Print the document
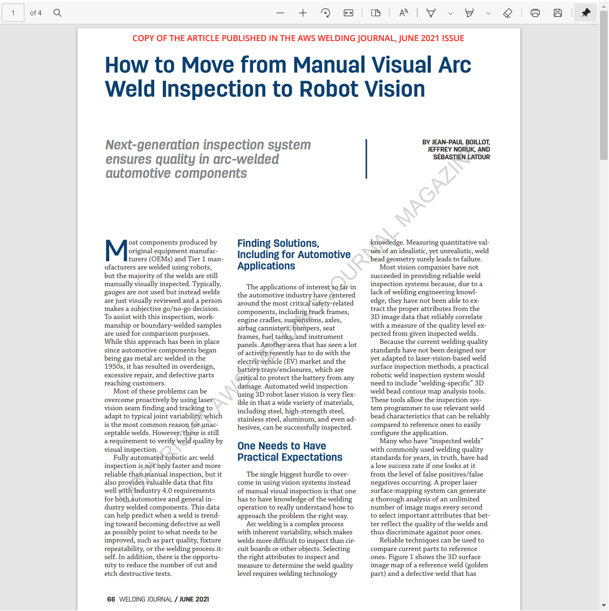 pos(535,13)
